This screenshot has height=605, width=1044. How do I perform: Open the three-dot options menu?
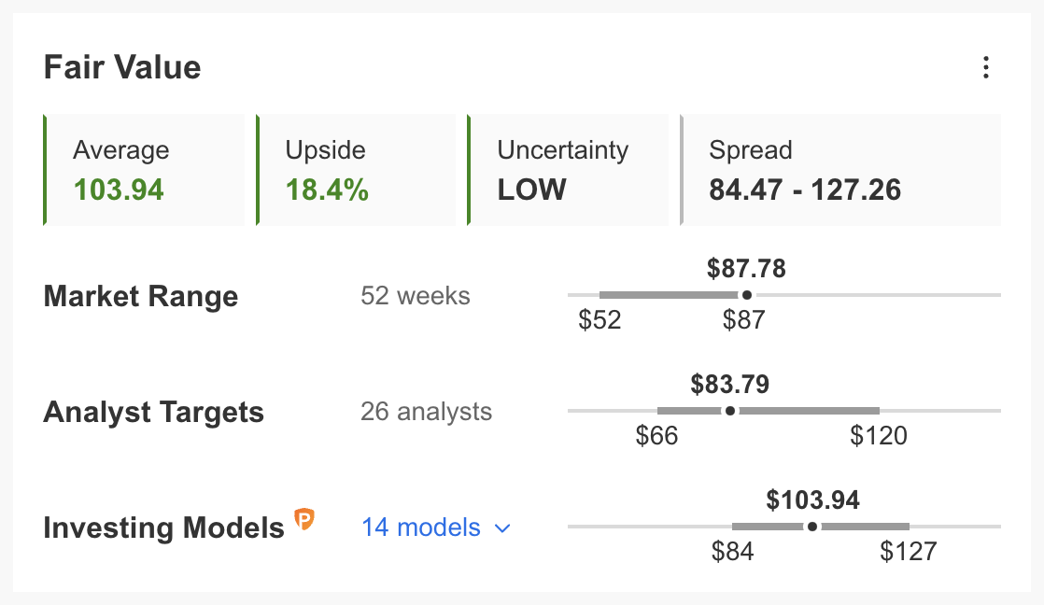pyautogui.click(x=986, y=67)
